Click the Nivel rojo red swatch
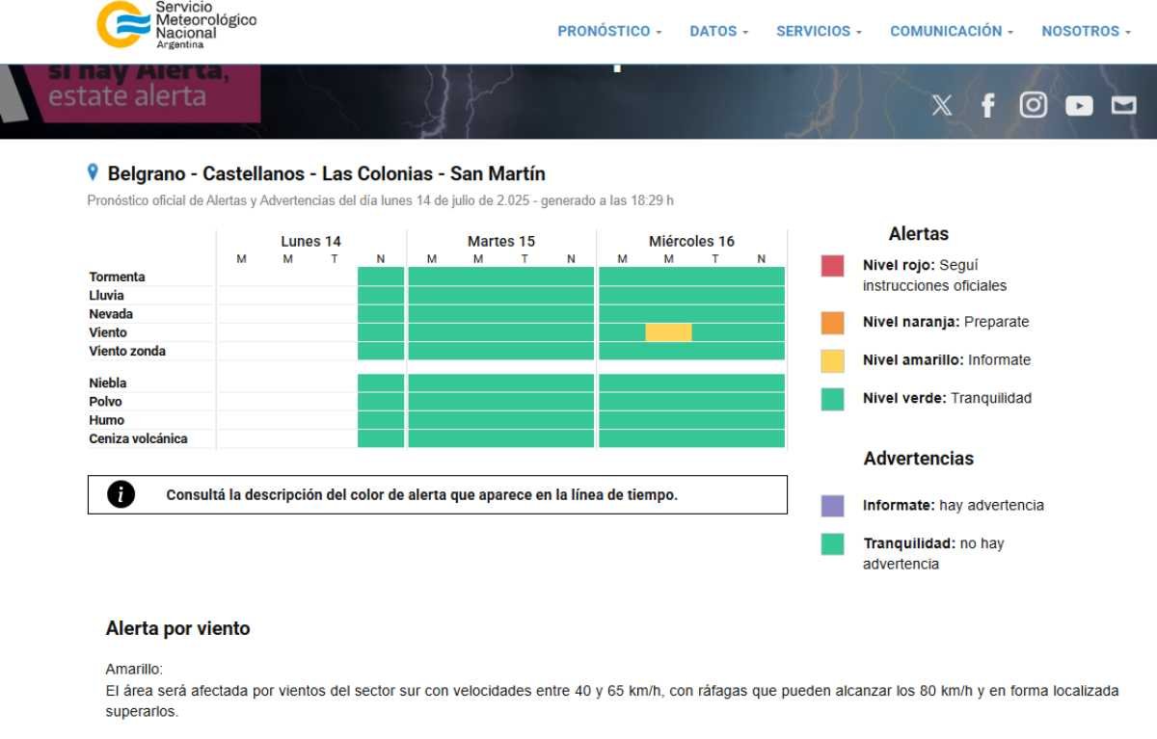 [x=832, y=266]
